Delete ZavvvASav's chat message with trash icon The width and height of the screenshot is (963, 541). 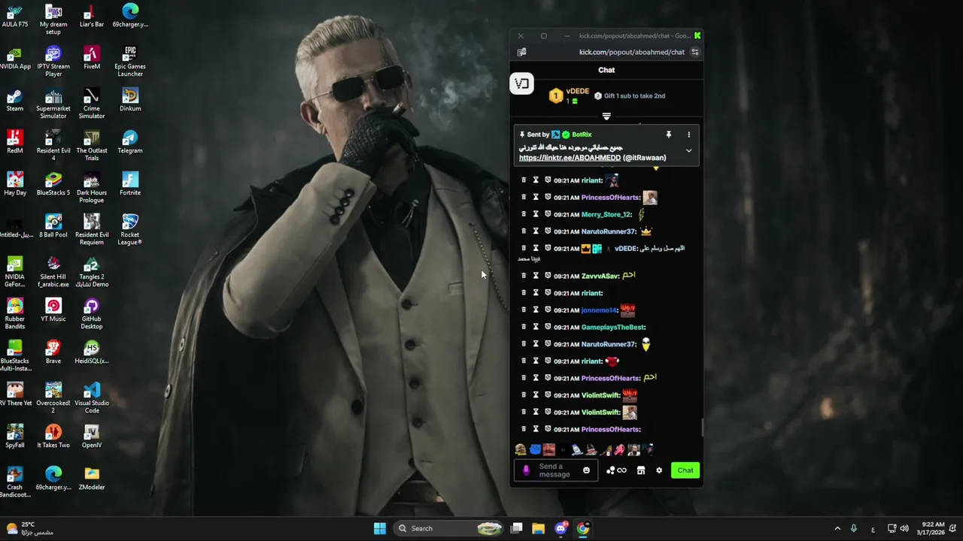pyautogui.click(x=524, y=276)
